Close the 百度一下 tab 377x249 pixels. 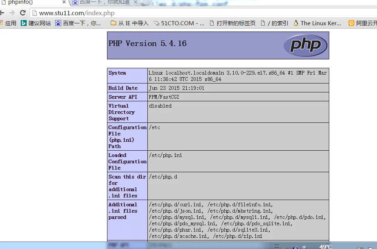click(x=136, y=2)
